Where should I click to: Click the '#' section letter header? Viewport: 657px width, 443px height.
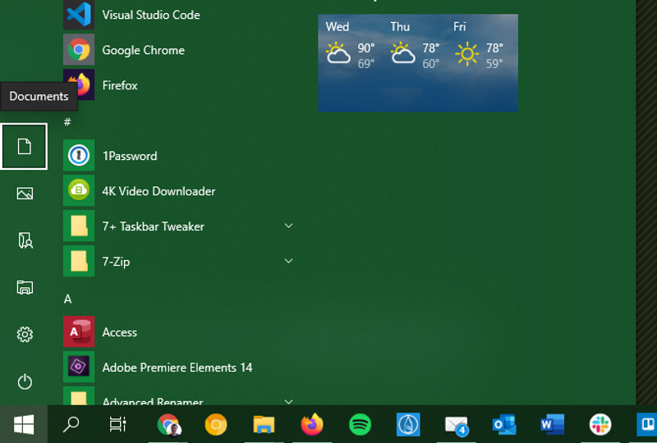point(67,122)
